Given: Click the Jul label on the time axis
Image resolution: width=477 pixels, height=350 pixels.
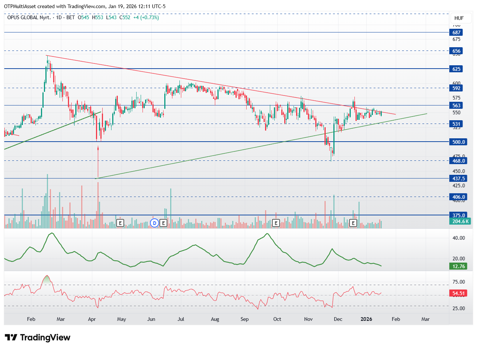Looking at the screenshot, I should [181, 319].
